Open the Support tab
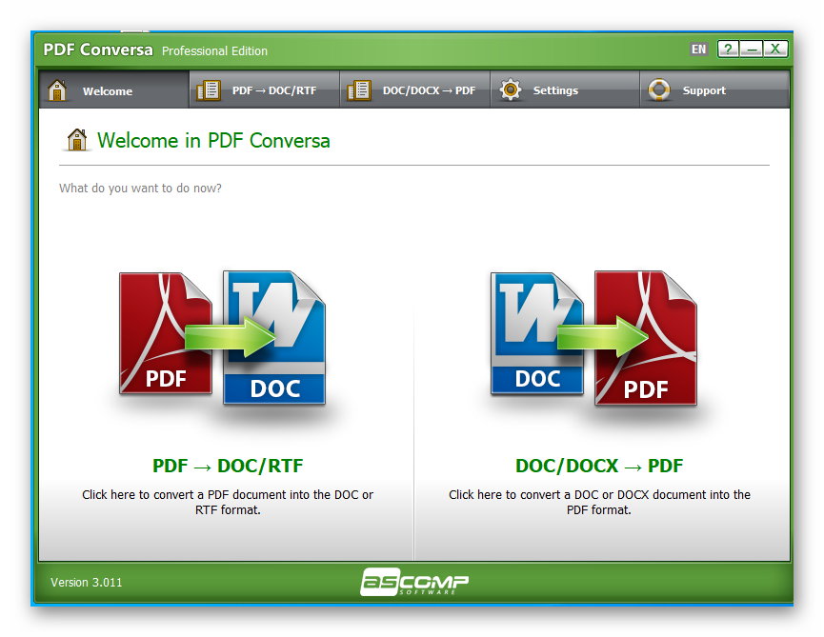The width and height of the screenshot is (824, 637). pos(714,90)
